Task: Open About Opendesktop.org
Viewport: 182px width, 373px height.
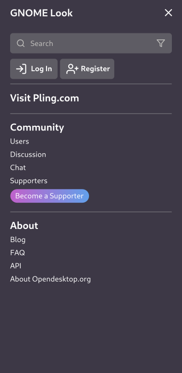Action: coord(51,279)
